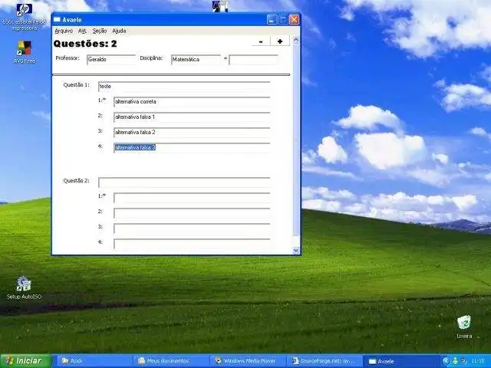Click the scrollbar up arrow in Avaele
The height and width of the screenshot is (368, 491).
(x=295, y=40)
